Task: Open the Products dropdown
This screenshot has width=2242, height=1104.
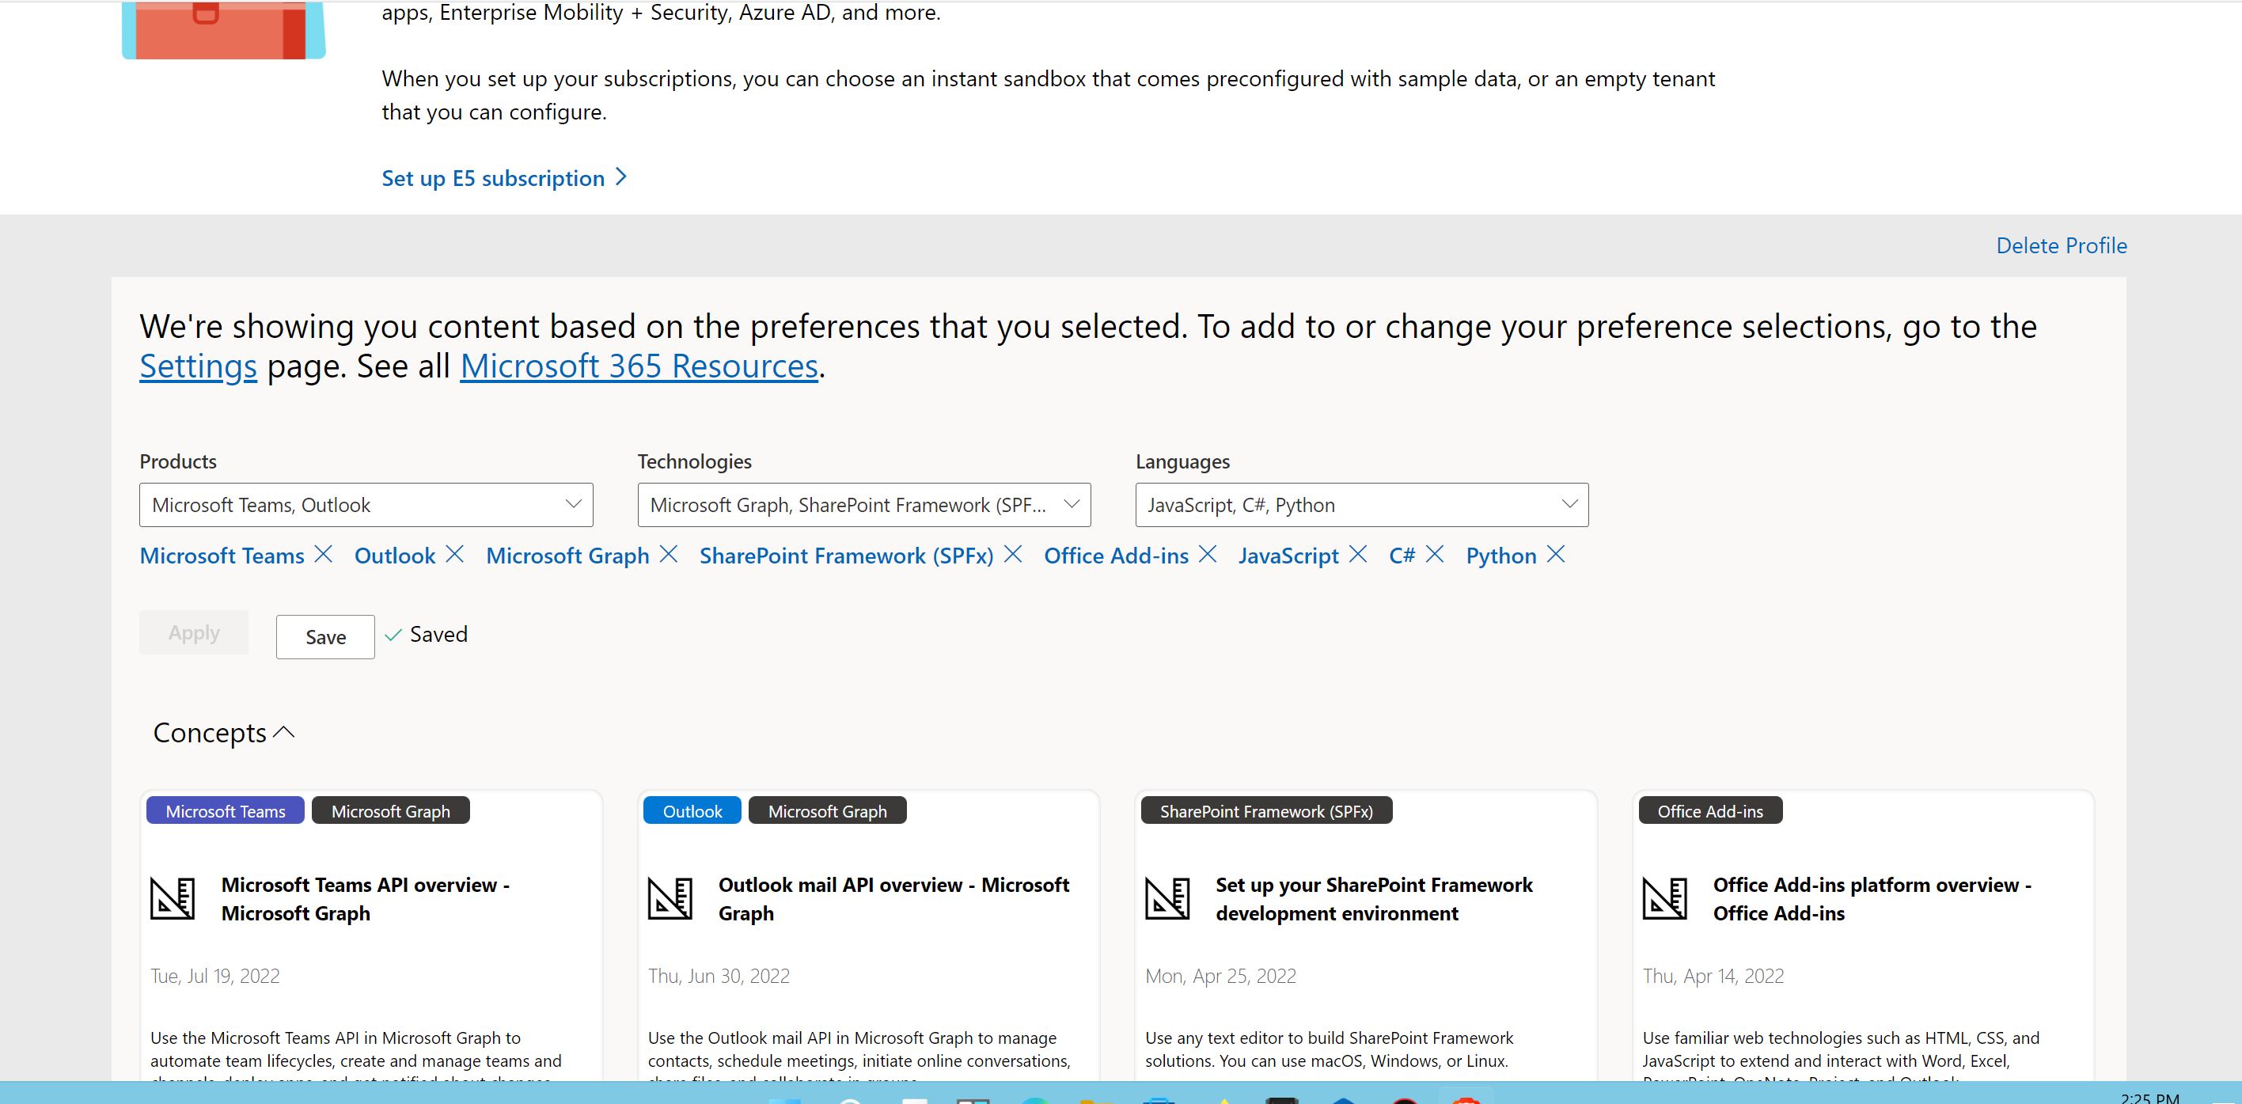Action: (366, 505)
